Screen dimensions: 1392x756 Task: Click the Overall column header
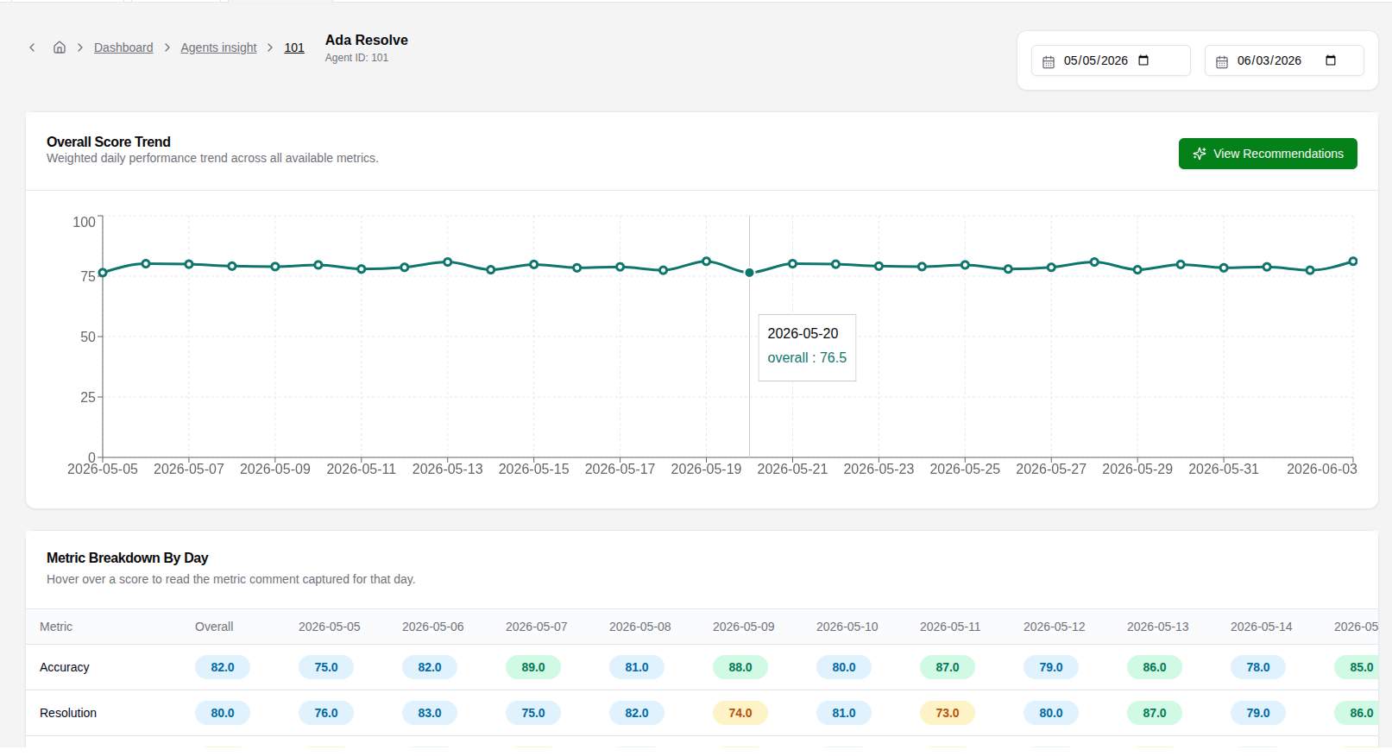pyautogui.click(x=214, y=627)
